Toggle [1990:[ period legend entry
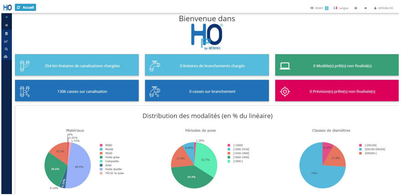Image resolution: width=401 pixels, height=195 pixels. [235, 161]
